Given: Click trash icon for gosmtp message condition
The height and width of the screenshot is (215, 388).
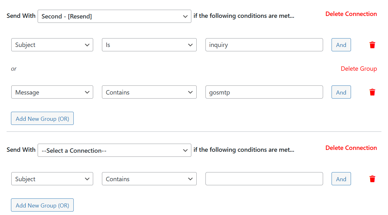Looking at the screenshot, I should [x=372, y=92].
